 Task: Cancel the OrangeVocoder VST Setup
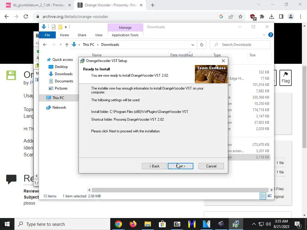tap(211, 166)
